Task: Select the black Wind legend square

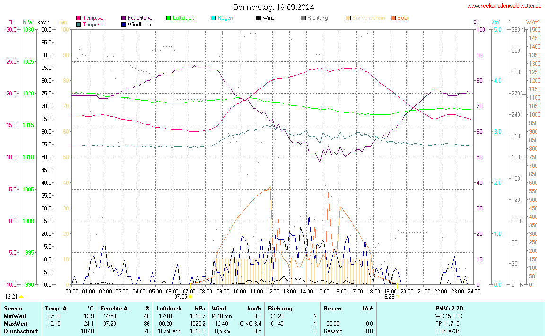Action: point(258,18)
